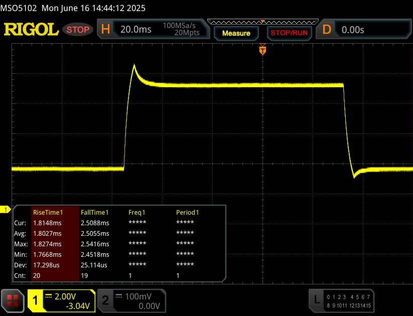Click the RIGOL logo
Viewport: 413px width, 316px height.
pyautogui.click(x=31, y=30)
